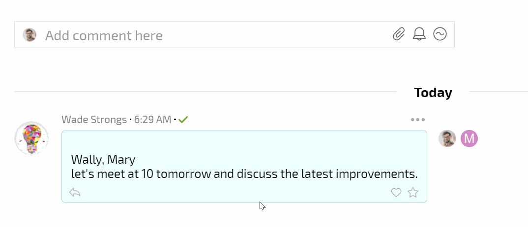Open the three dots message options menu

(x=418, y=120)
